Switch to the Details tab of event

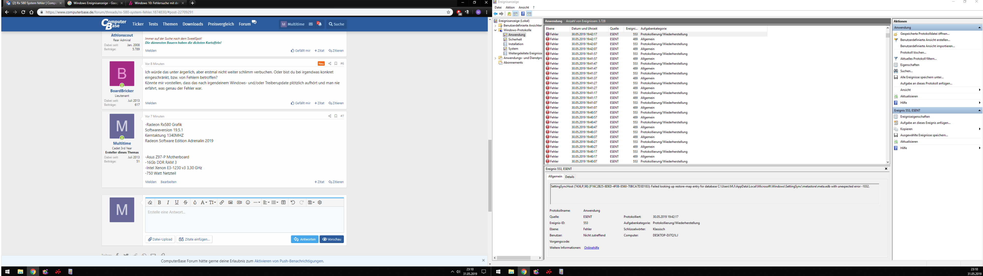click(x=569, y=177)
